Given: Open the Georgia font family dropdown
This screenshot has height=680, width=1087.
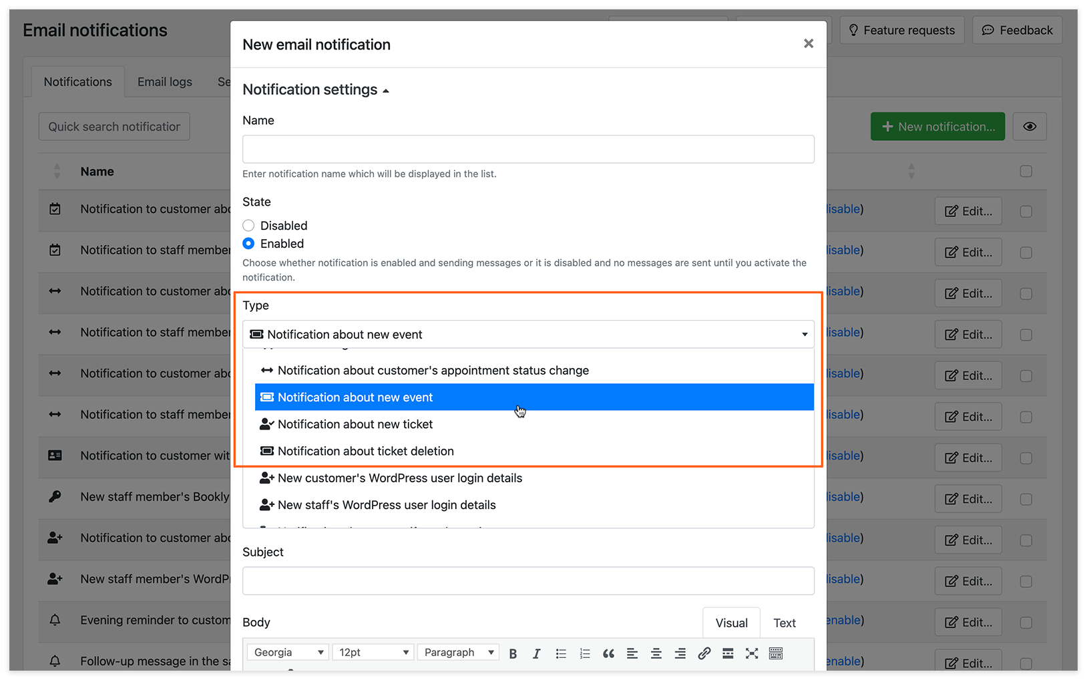Looking at the screenshot, I should click(288, 652).
